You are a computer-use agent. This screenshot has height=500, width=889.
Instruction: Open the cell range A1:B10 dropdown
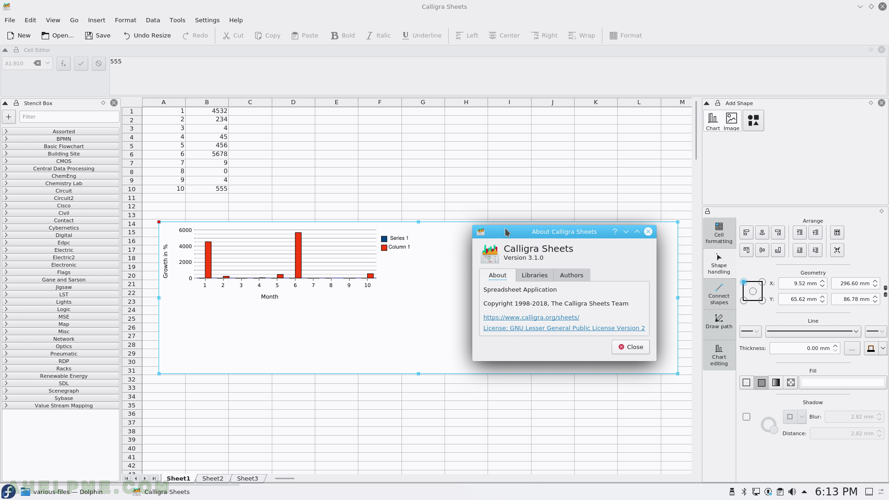(x=47, y=63)
